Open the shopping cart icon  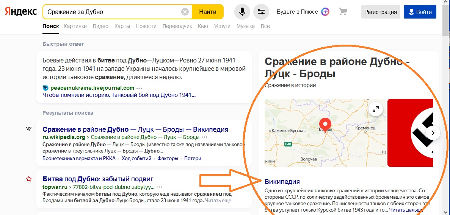(343, 11)
